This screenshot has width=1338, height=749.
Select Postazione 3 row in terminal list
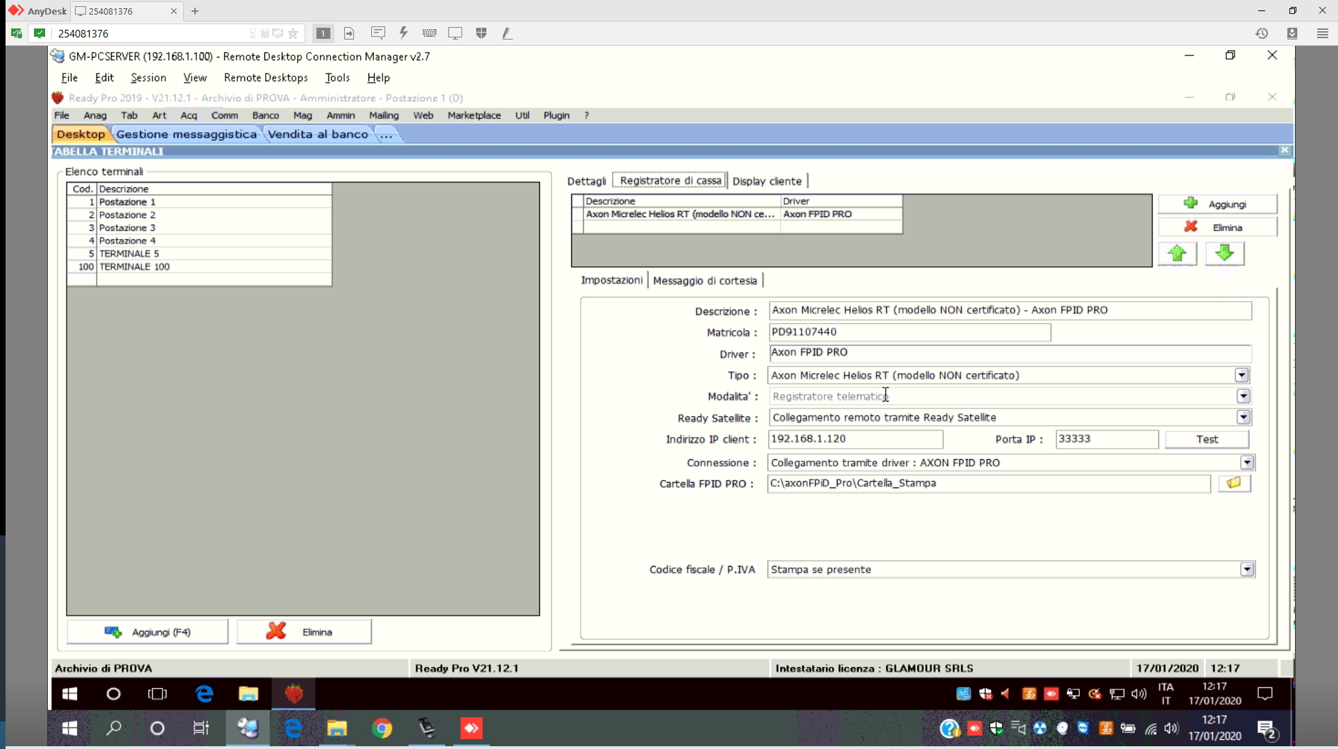click(199, 227)
